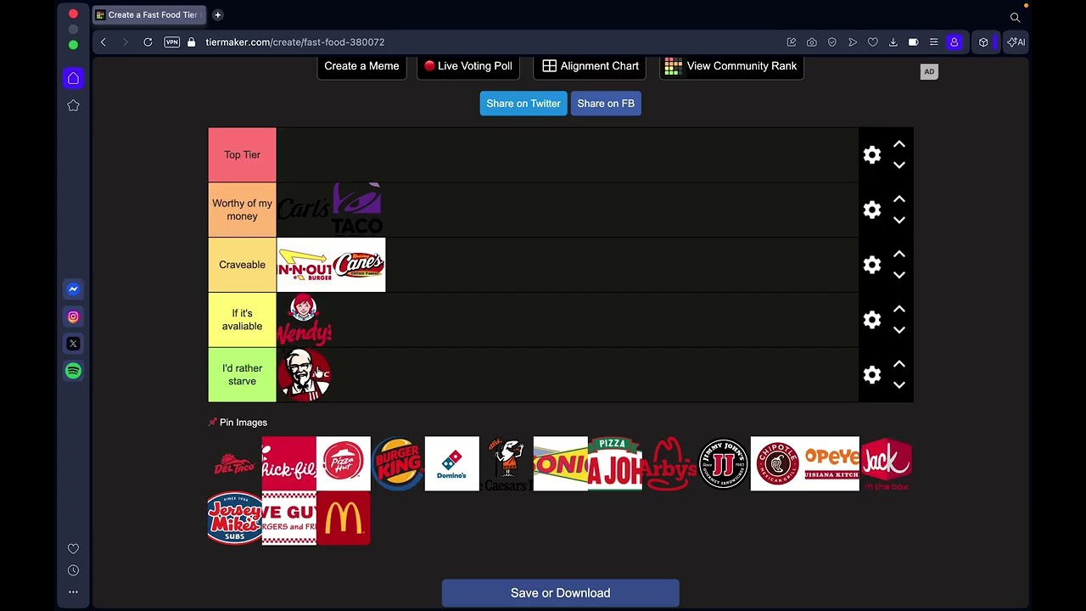Move If it's avaliable row down
The image size is (1086, 611).
click(x=899, y=330)
